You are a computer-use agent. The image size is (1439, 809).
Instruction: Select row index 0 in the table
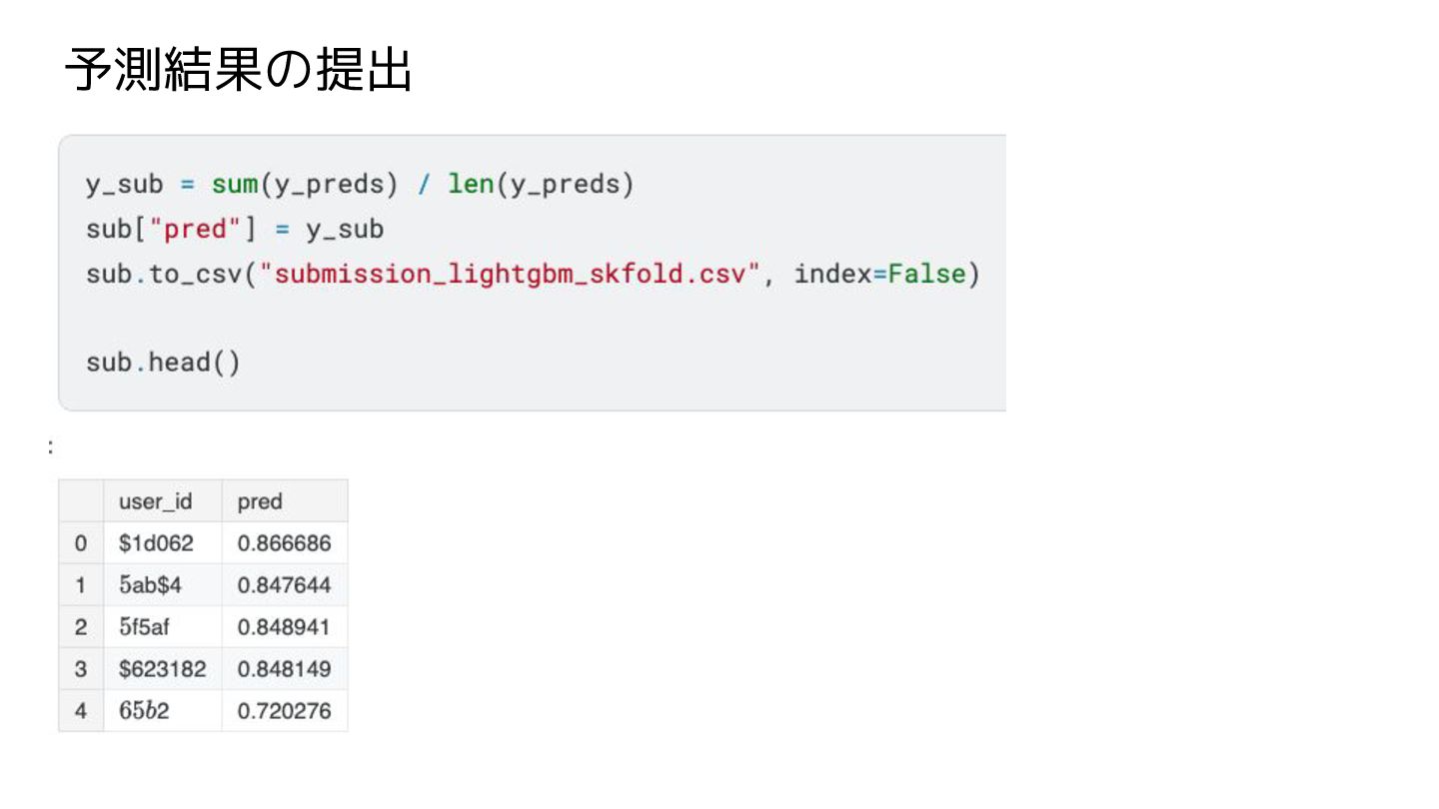click(81, 544)
